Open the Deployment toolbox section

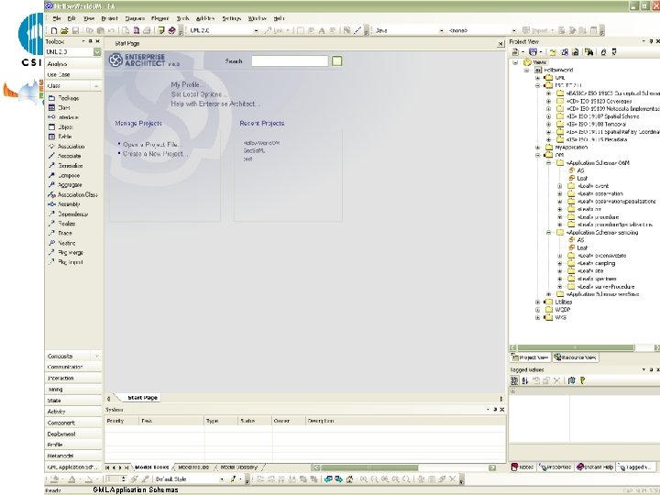73,434
